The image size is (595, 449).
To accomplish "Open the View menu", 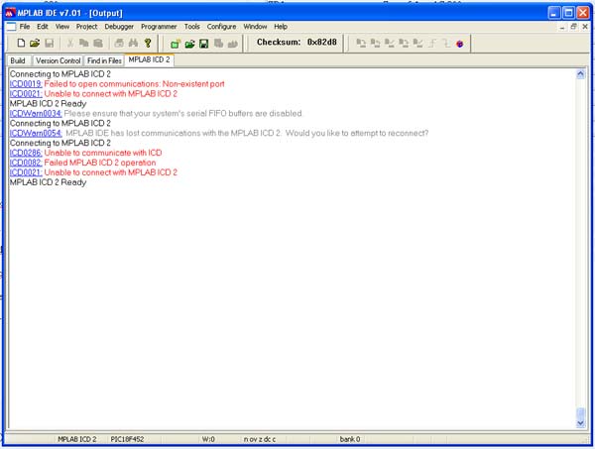I will point(62,27).
